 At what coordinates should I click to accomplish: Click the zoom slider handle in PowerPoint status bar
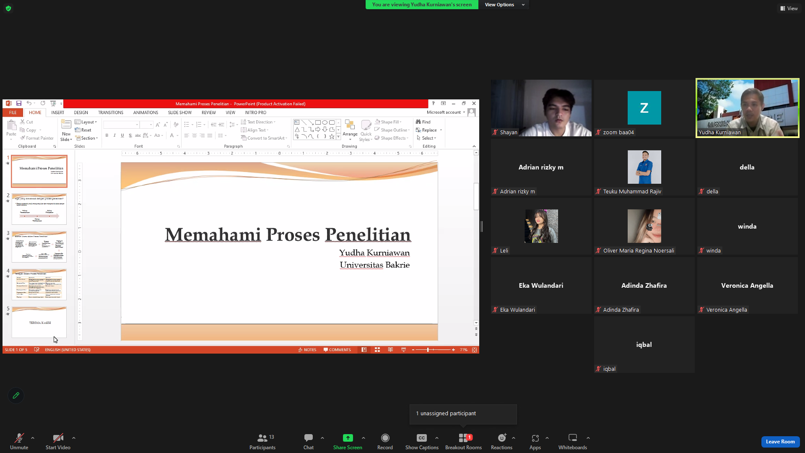(428, 350)
